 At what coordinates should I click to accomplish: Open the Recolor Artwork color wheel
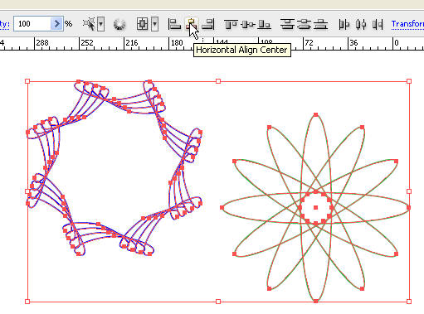[119, 24]
